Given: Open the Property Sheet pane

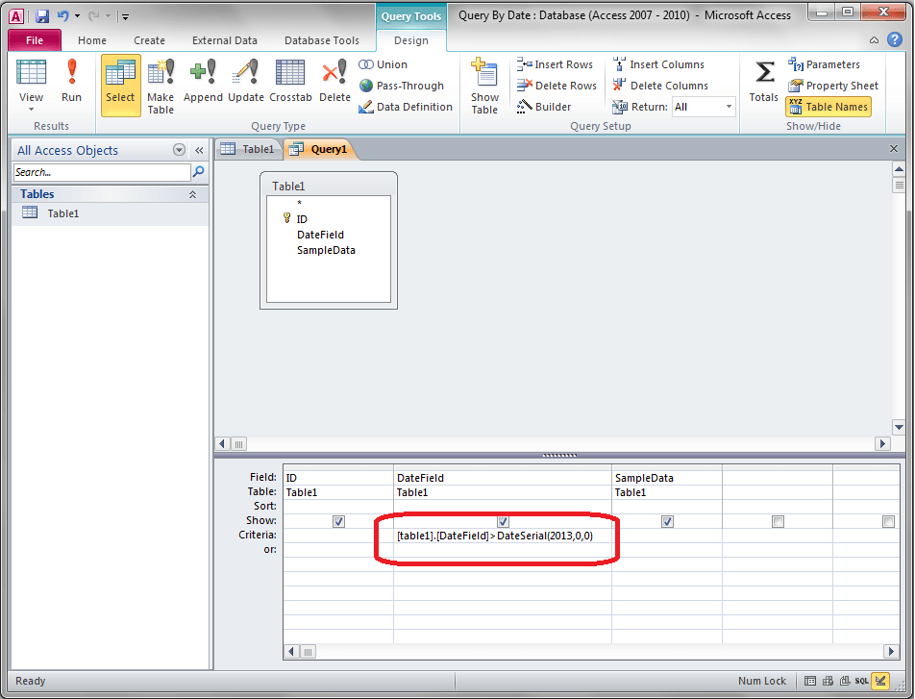Looking at the screenshot, I should [832, 86].
